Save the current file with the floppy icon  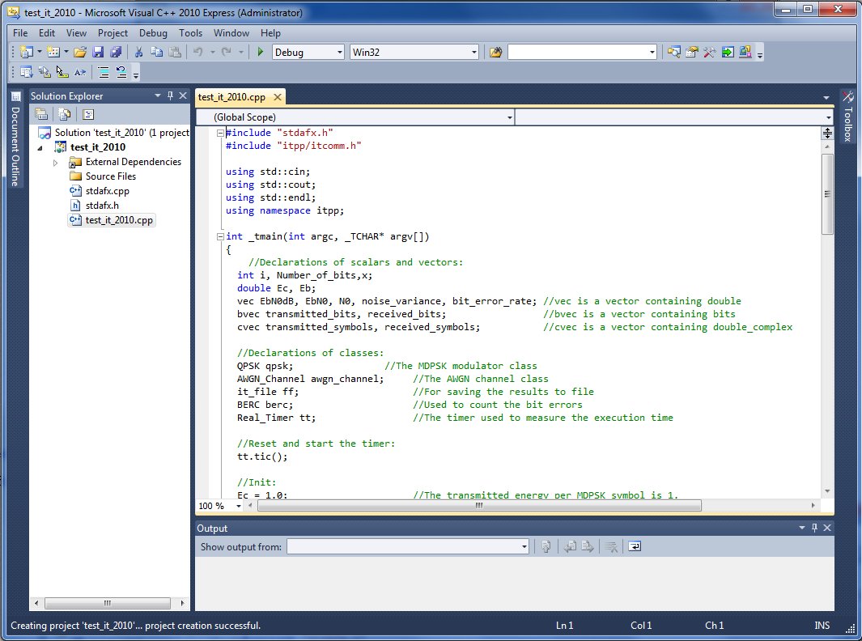pyautogui.click(x=98, y=53)
